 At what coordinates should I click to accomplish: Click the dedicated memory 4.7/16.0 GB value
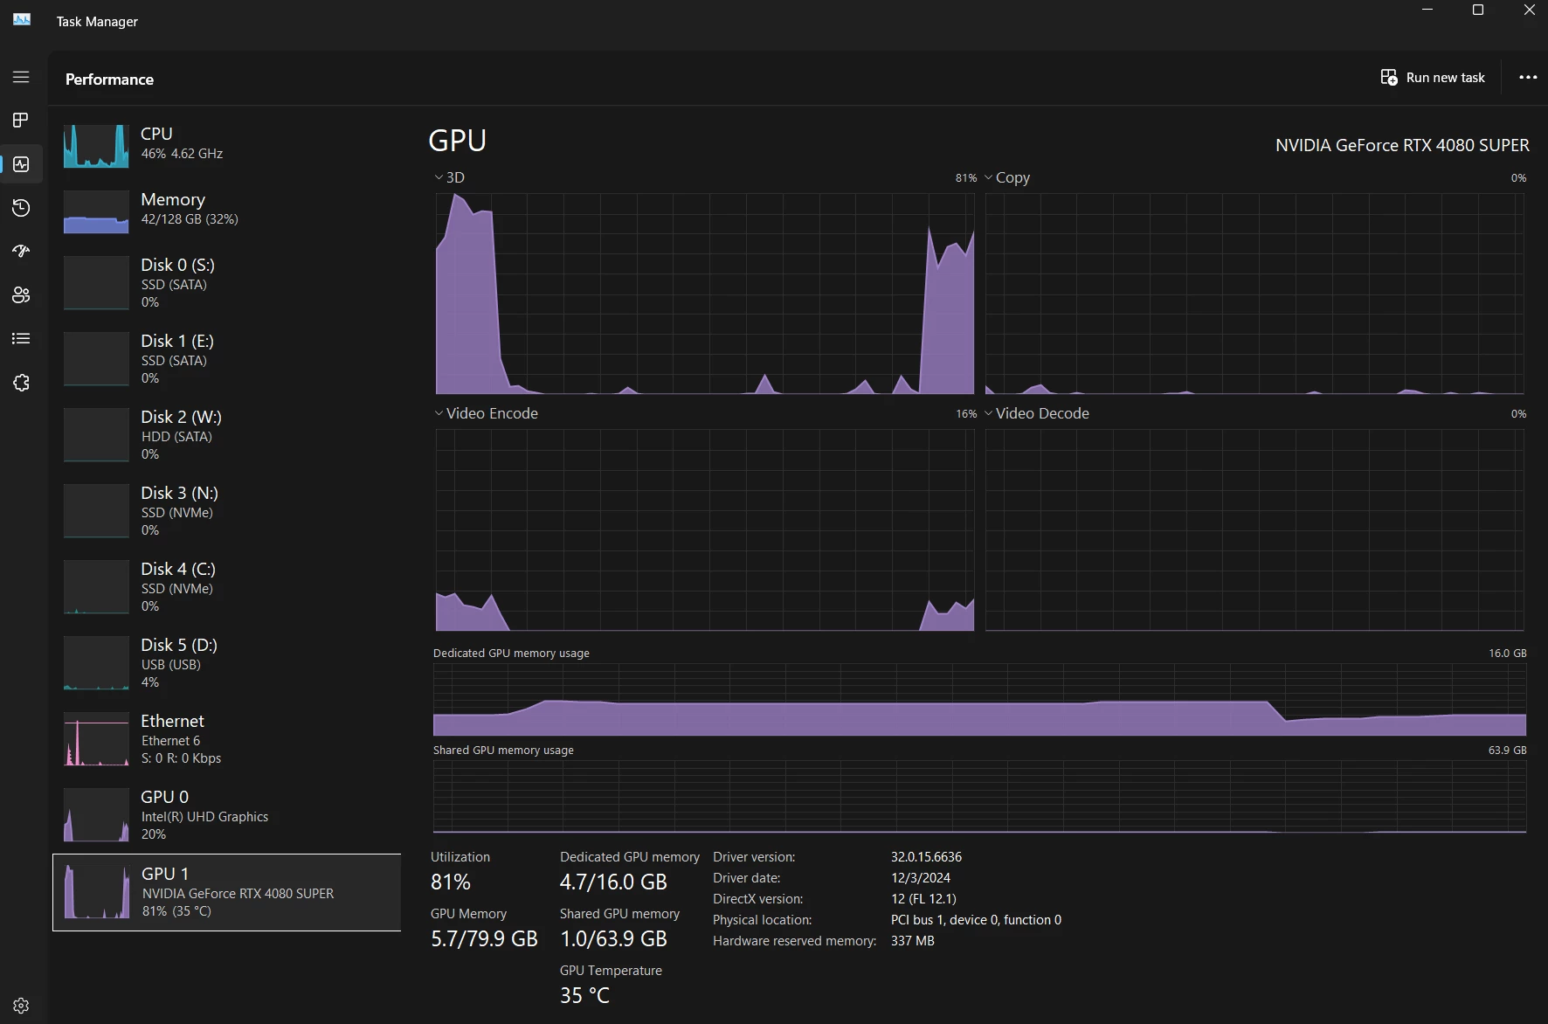[613, 882]
